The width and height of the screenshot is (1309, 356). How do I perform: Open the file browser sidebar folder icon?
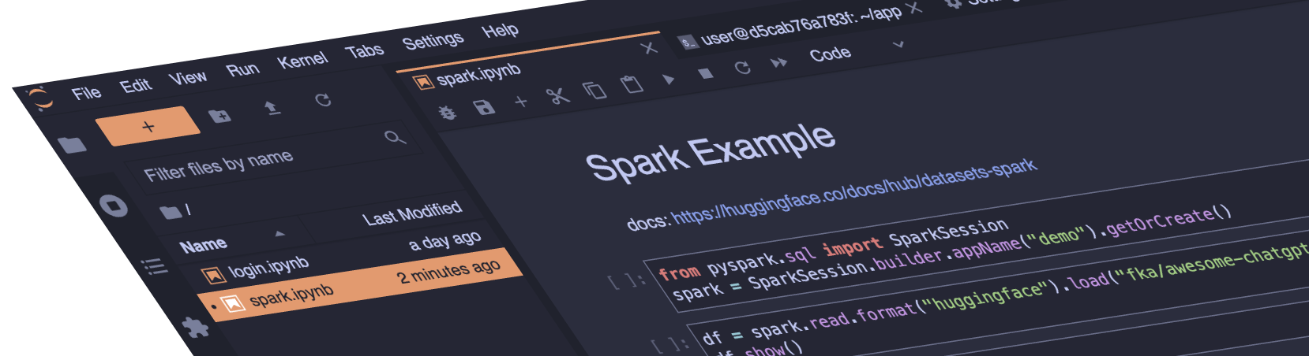coord(72,143)
